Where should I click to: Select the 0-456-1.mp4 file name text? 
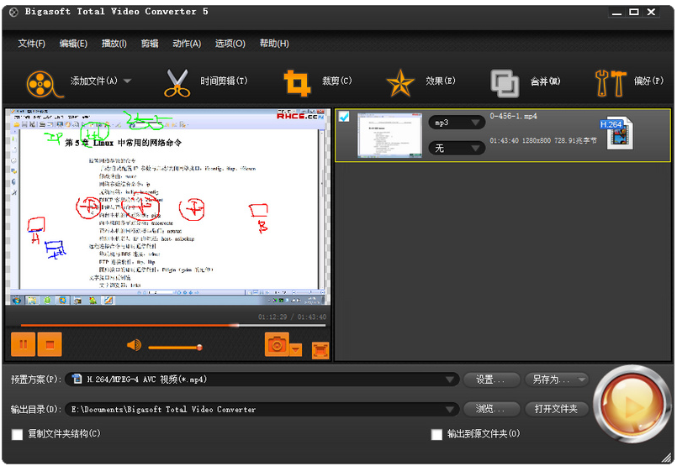coord(513,116)
